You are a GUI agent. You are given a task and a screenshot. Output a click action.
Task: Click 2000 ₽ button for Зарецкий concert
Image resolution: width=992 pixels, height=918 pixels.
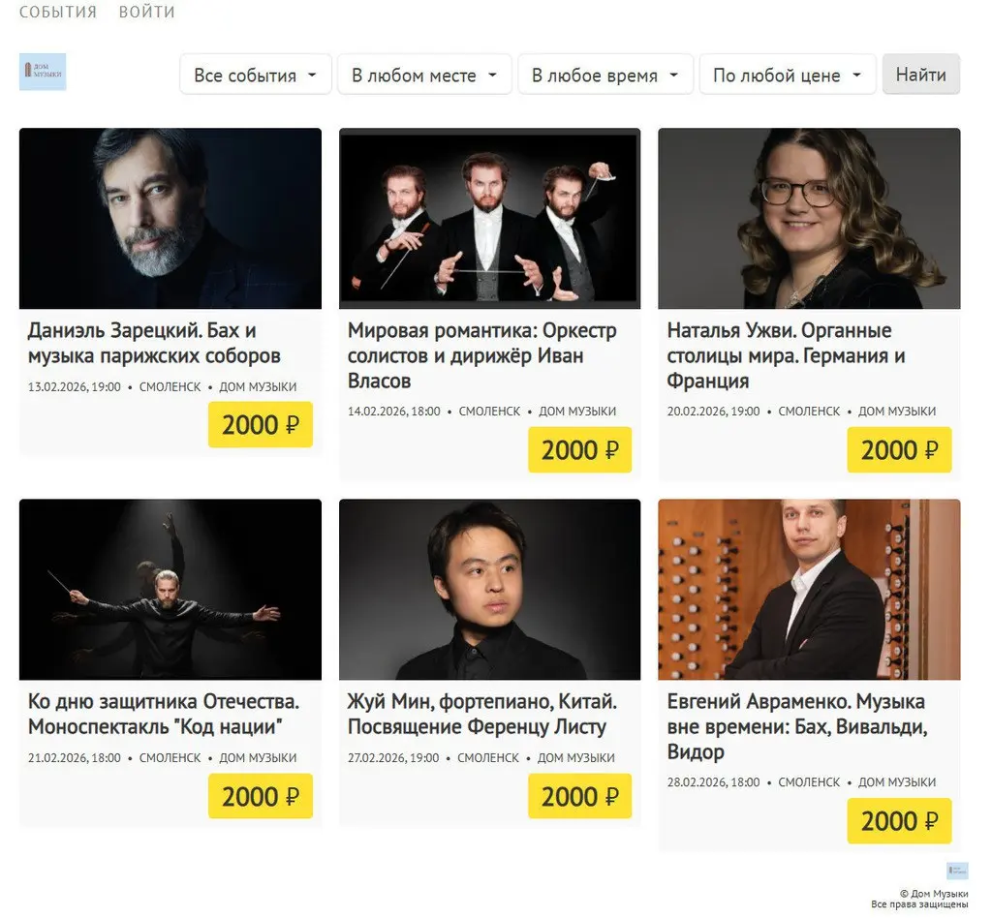pyautogui.click(x=260, y=425)
